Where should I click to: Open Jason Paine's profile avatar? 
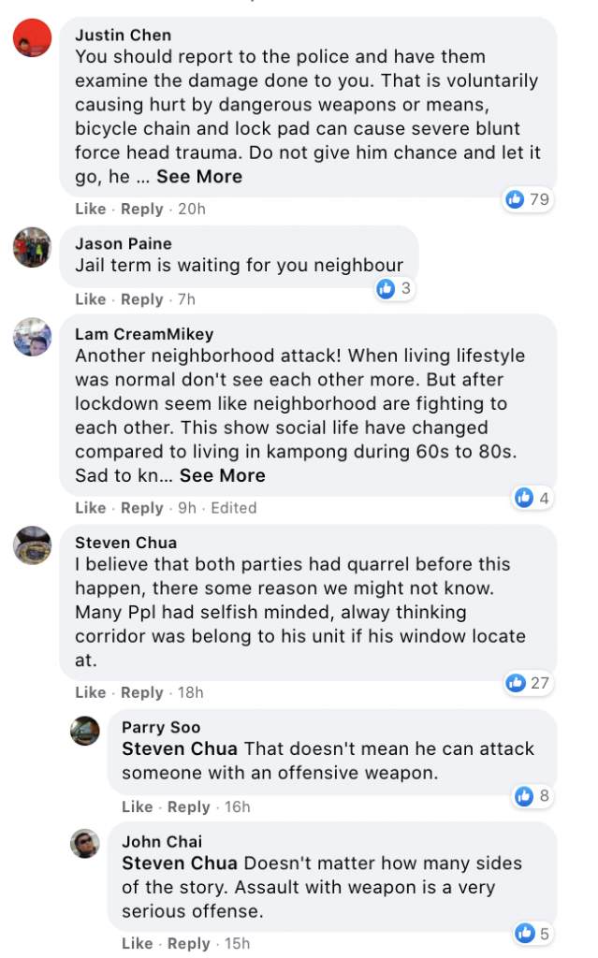(x=33, y=247)
